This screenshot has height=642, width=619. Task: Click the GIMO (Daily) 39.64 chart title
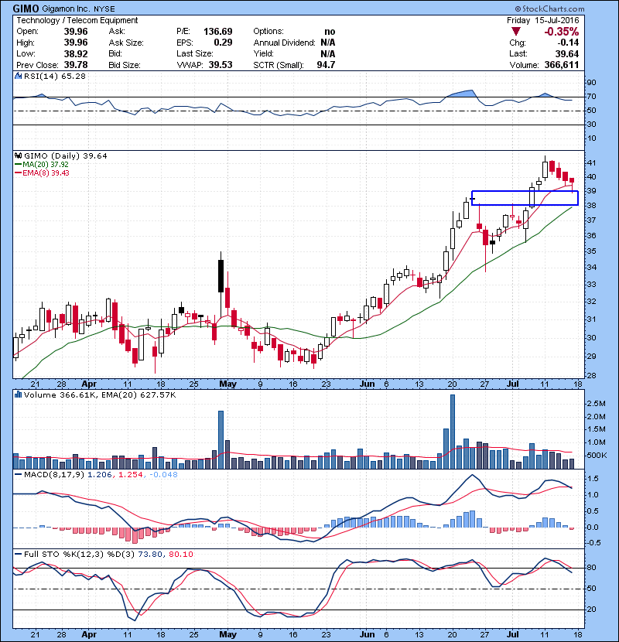(x=66, y=156)
